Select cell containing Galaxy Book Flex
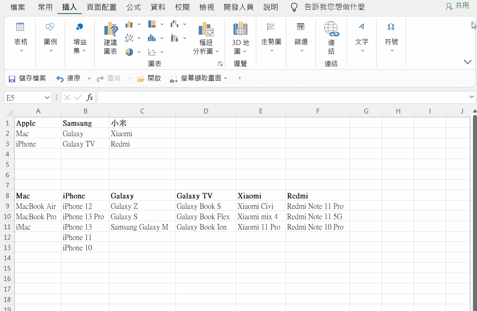477x311 pixels. [x=206, y=216]
